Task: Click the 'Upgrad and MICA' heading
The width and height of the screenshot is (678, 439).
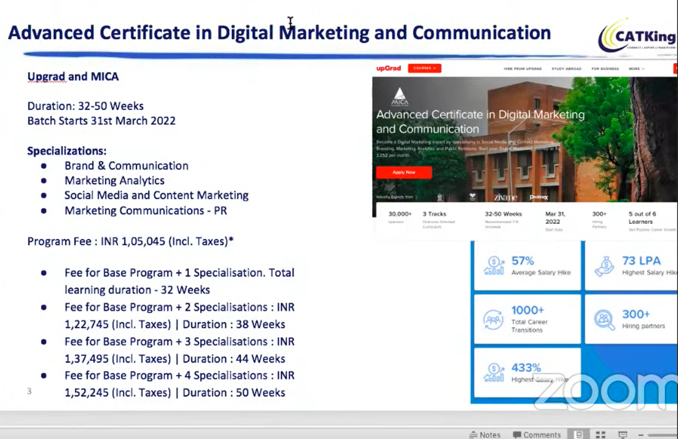Action: coord(73,76)
